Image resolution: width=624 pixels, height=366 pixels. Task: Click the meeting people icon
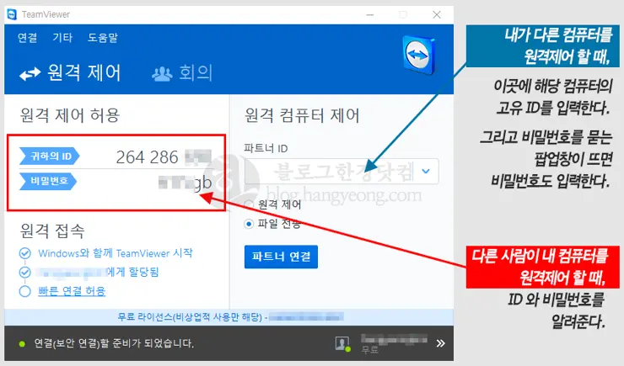click(x=162, y=74)
